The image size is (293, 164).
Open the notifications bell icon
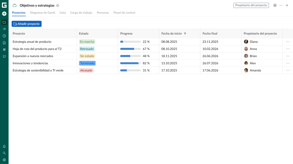point(4,146)
